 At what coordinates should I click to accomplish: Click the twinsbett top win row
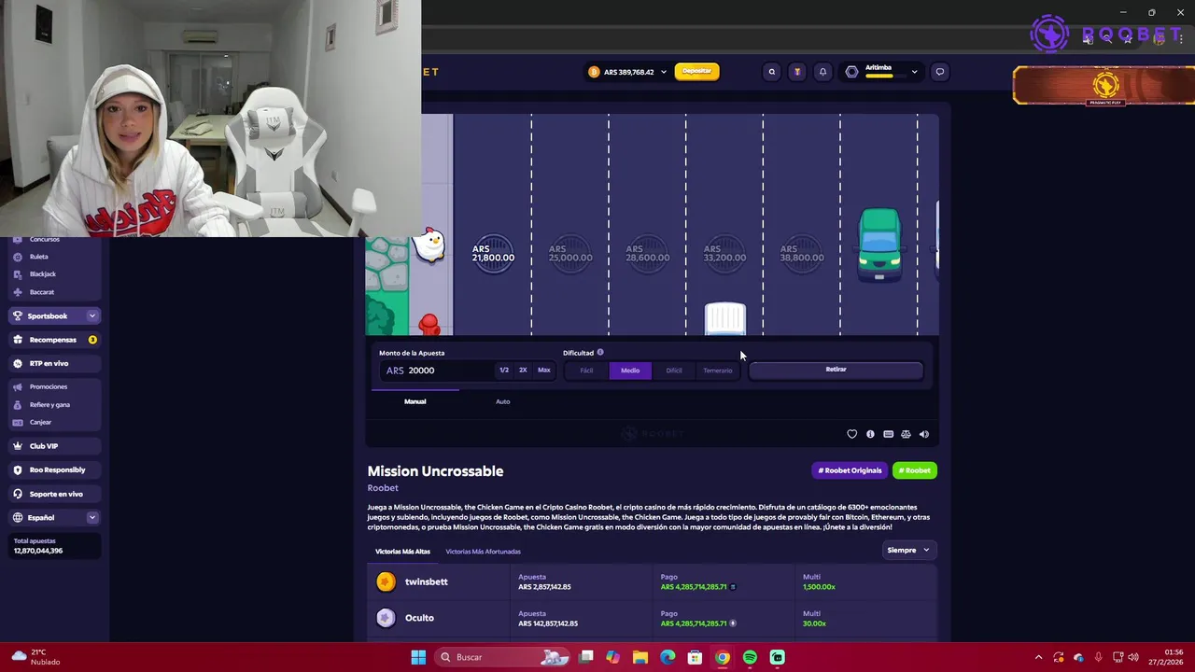pos(652,582)
